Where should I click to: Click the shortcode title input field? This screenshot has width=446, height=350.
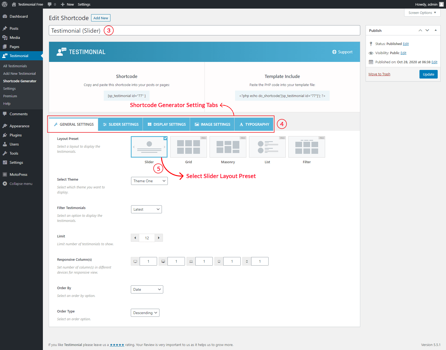click(x=204, y=31)
